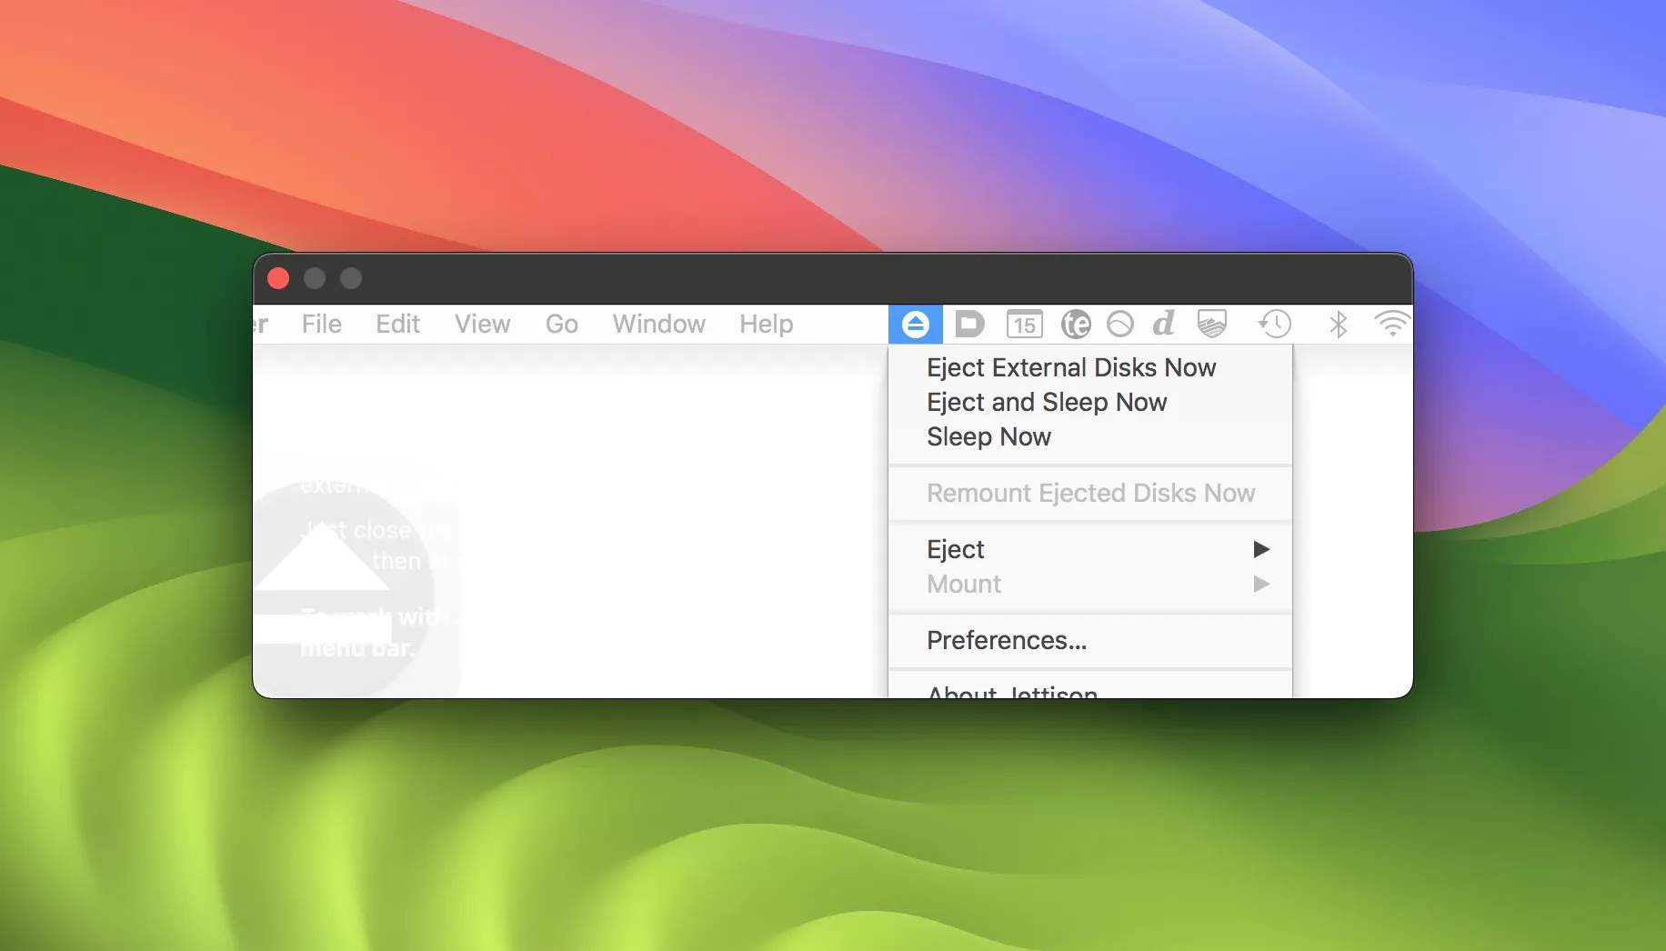Screen dimensions: 1666x951
Task: Open the File menu
Action: tap(321, 325)
